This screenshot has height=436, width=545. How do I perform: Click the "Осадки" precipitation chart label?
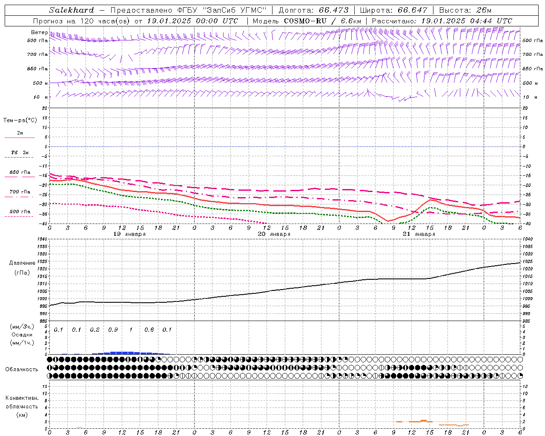click(22, 335)
